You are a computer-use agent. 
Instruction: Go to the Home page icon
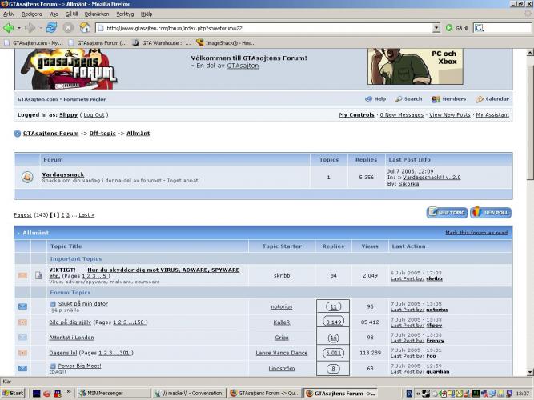[x=85, y=28]
